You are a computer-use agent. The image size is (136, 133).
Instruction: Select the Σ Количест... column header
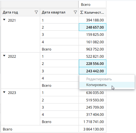click(x=92, y=12)
